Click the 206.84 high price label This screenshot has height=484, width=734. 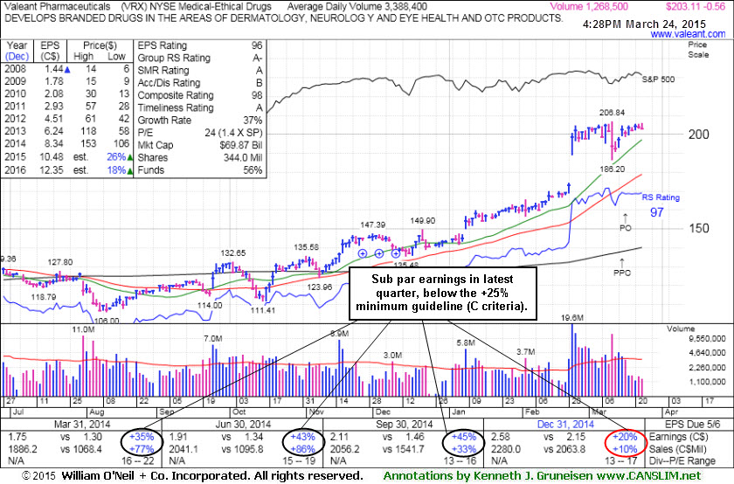click(x=612, y=113)
